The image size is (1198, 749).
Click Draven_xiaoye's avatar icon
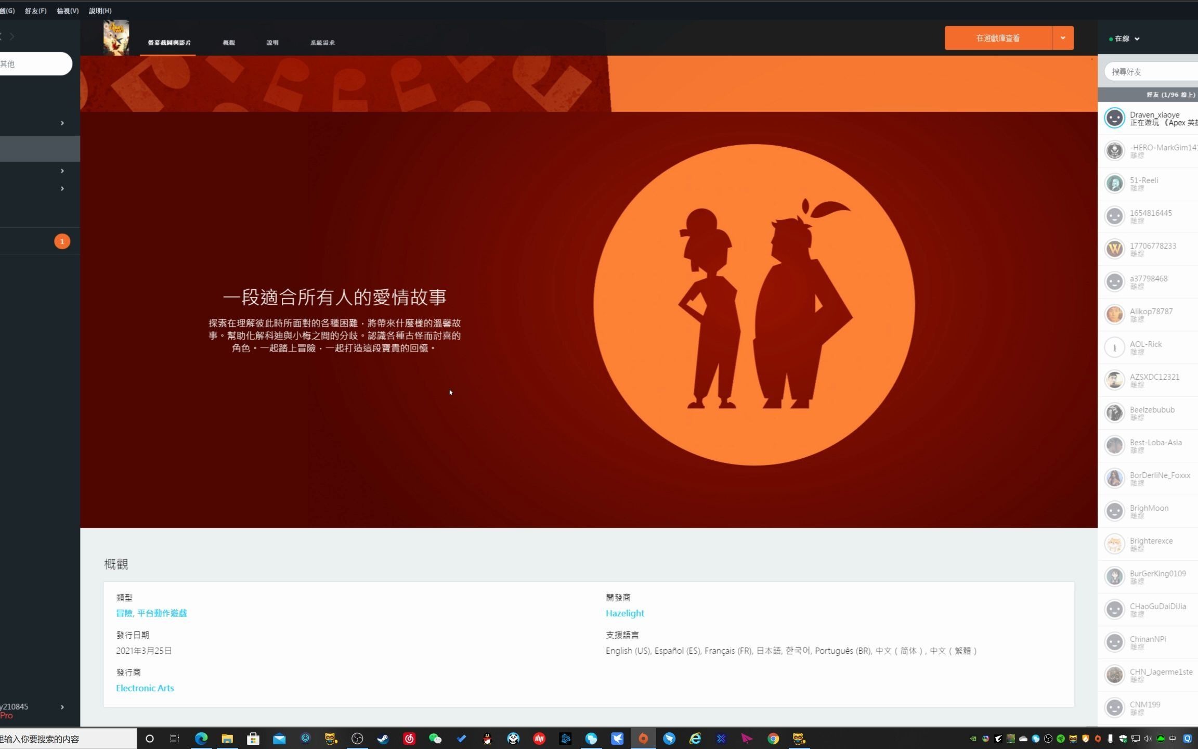tap(1114, 118)
